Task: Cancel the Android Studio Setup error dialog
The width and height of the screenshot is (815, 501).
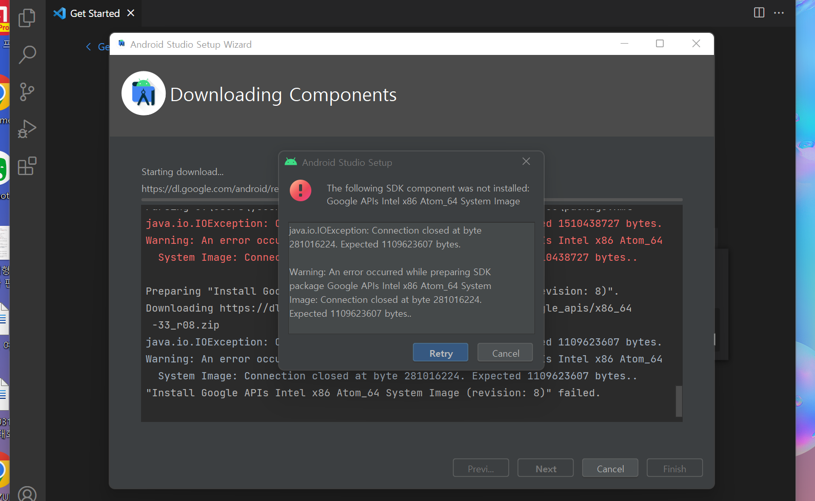Action: 505,353
